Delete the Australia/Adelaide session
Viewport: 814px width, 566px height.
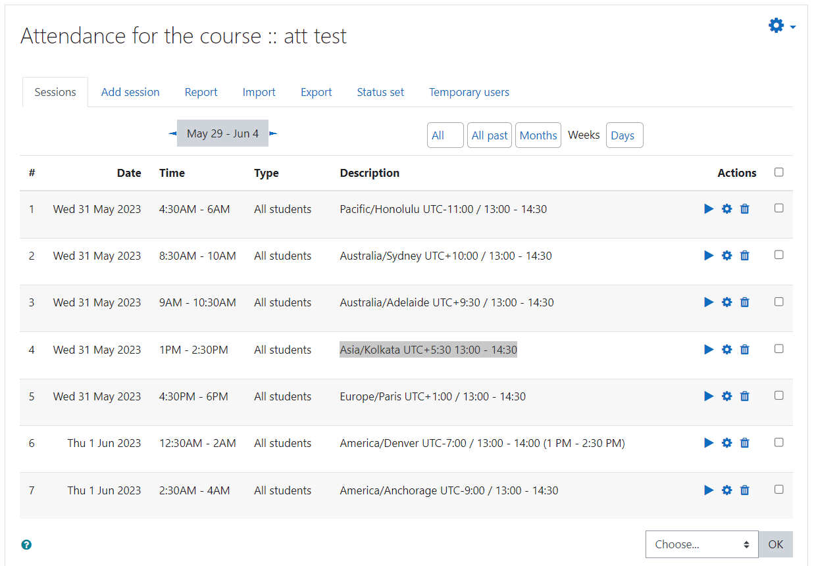pyautogui.click(x=744, y=302)
